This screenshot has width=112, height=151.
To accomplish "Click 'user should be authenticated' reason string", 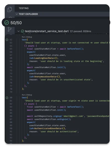I will coord(59,132).
